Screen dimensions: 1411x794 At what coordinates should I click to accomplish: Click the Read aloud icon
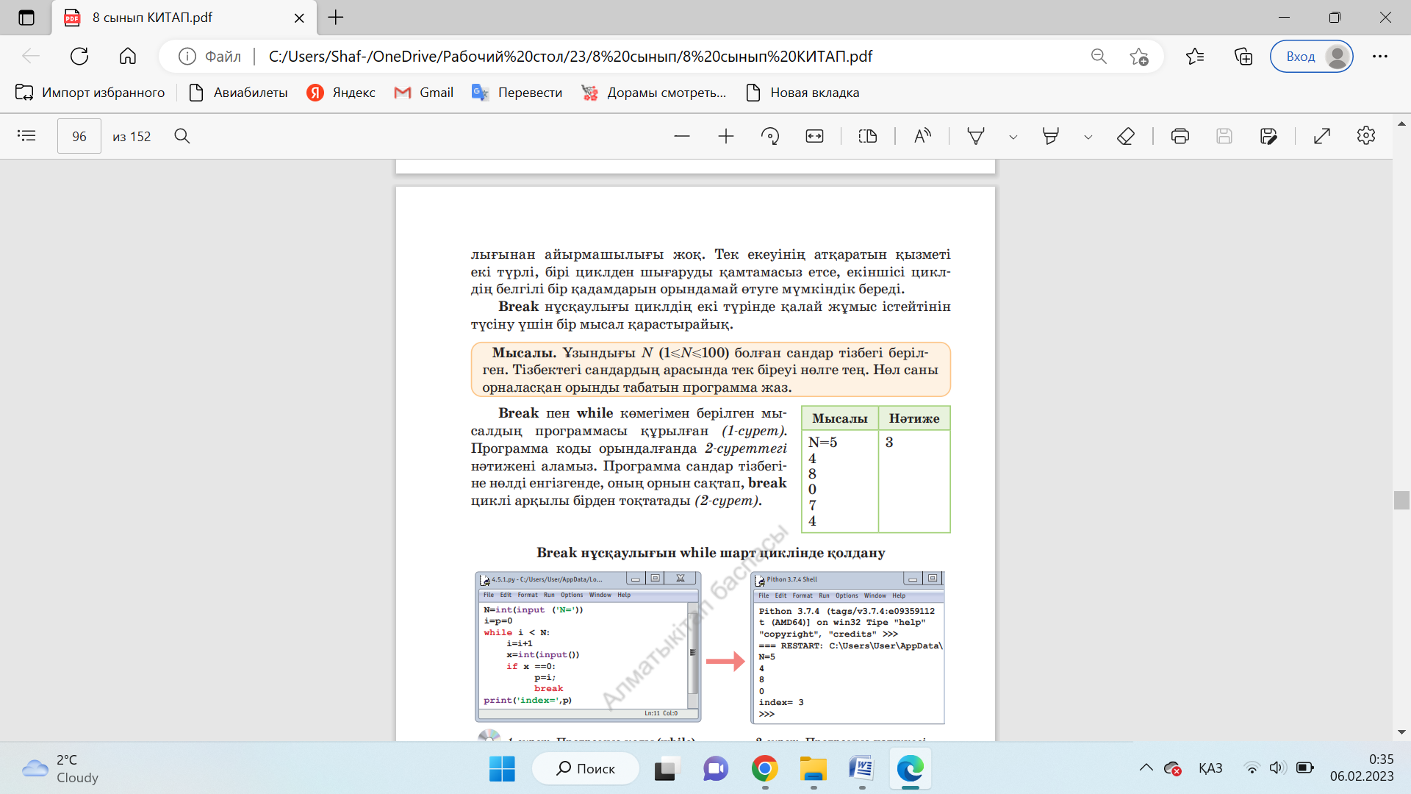click(922, 136)
